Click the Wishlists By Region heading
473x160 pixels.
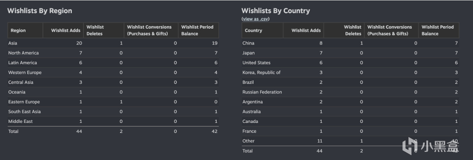[x=40, y=11]
